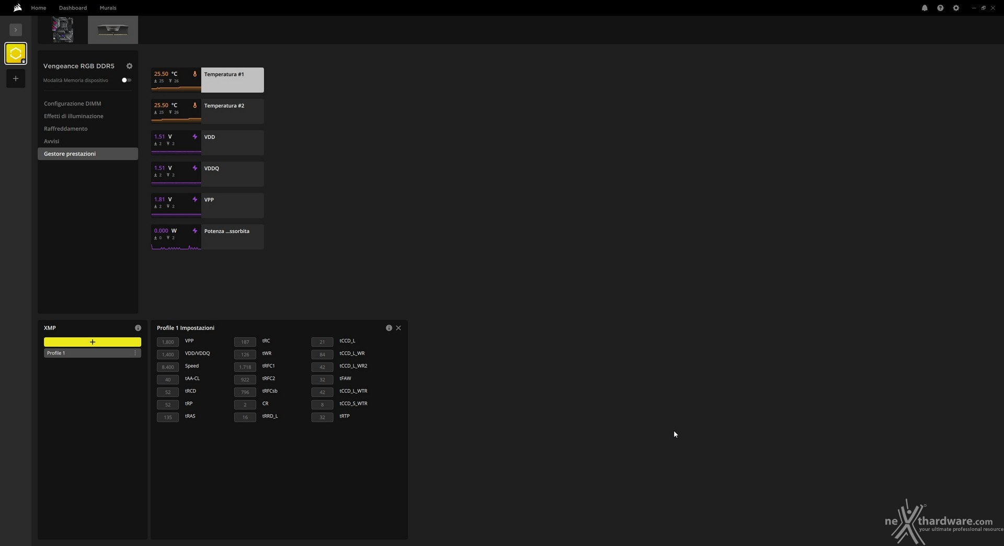
Task: Click the tRFC2 value field 922
Action: click(x=245, y=380)
